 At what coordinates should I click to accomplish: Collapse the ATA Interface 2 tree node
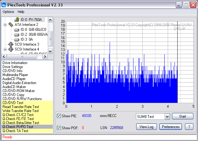point(5,25)
